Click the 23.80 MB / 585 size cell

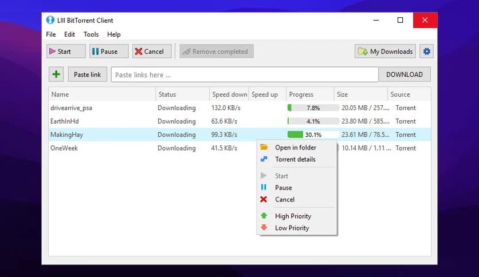pos(366,121)
